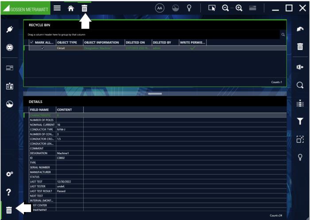Open the gauge meter icon in left sidebar
The height and width of the screenshot is (220, 310).
tap(9, 104)
